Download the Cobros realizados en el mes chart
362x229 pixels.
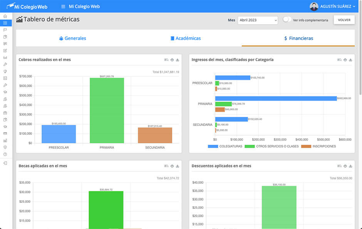(x=178, y=60)
